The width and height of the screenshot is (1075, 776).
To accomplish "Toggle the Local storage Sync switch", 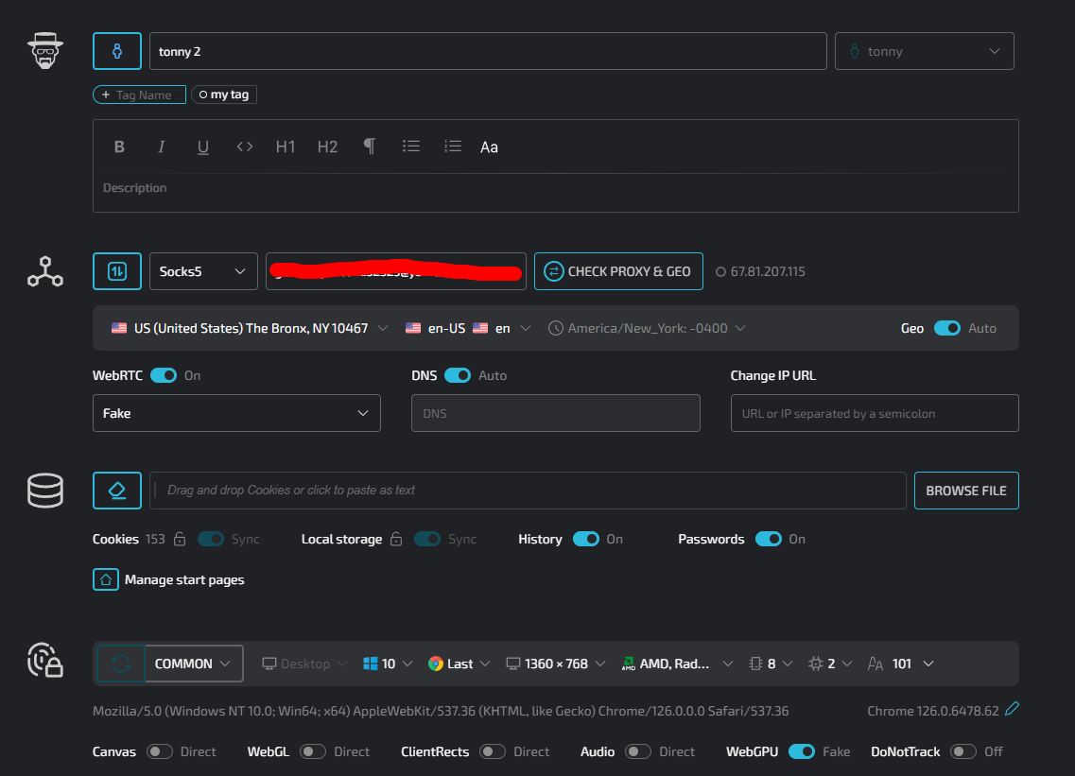I will [x=427, y=539].
